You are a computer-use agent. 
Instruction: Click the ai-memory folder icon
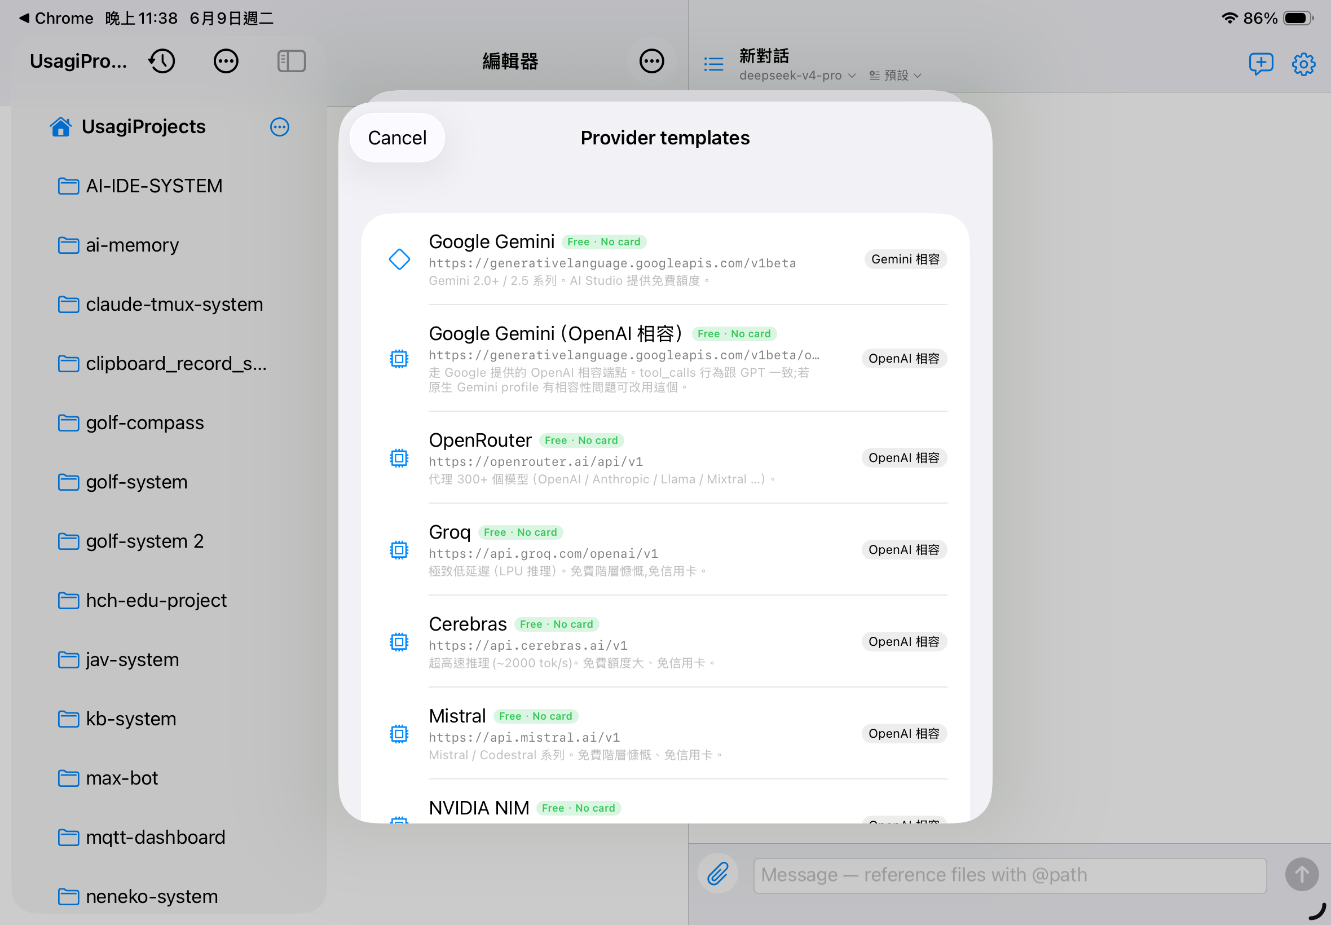pos(68,245)
